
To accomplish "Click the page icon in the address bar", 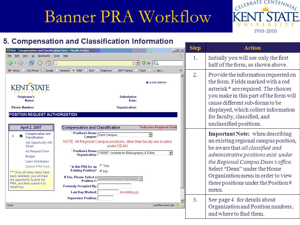I will point(56,63).
